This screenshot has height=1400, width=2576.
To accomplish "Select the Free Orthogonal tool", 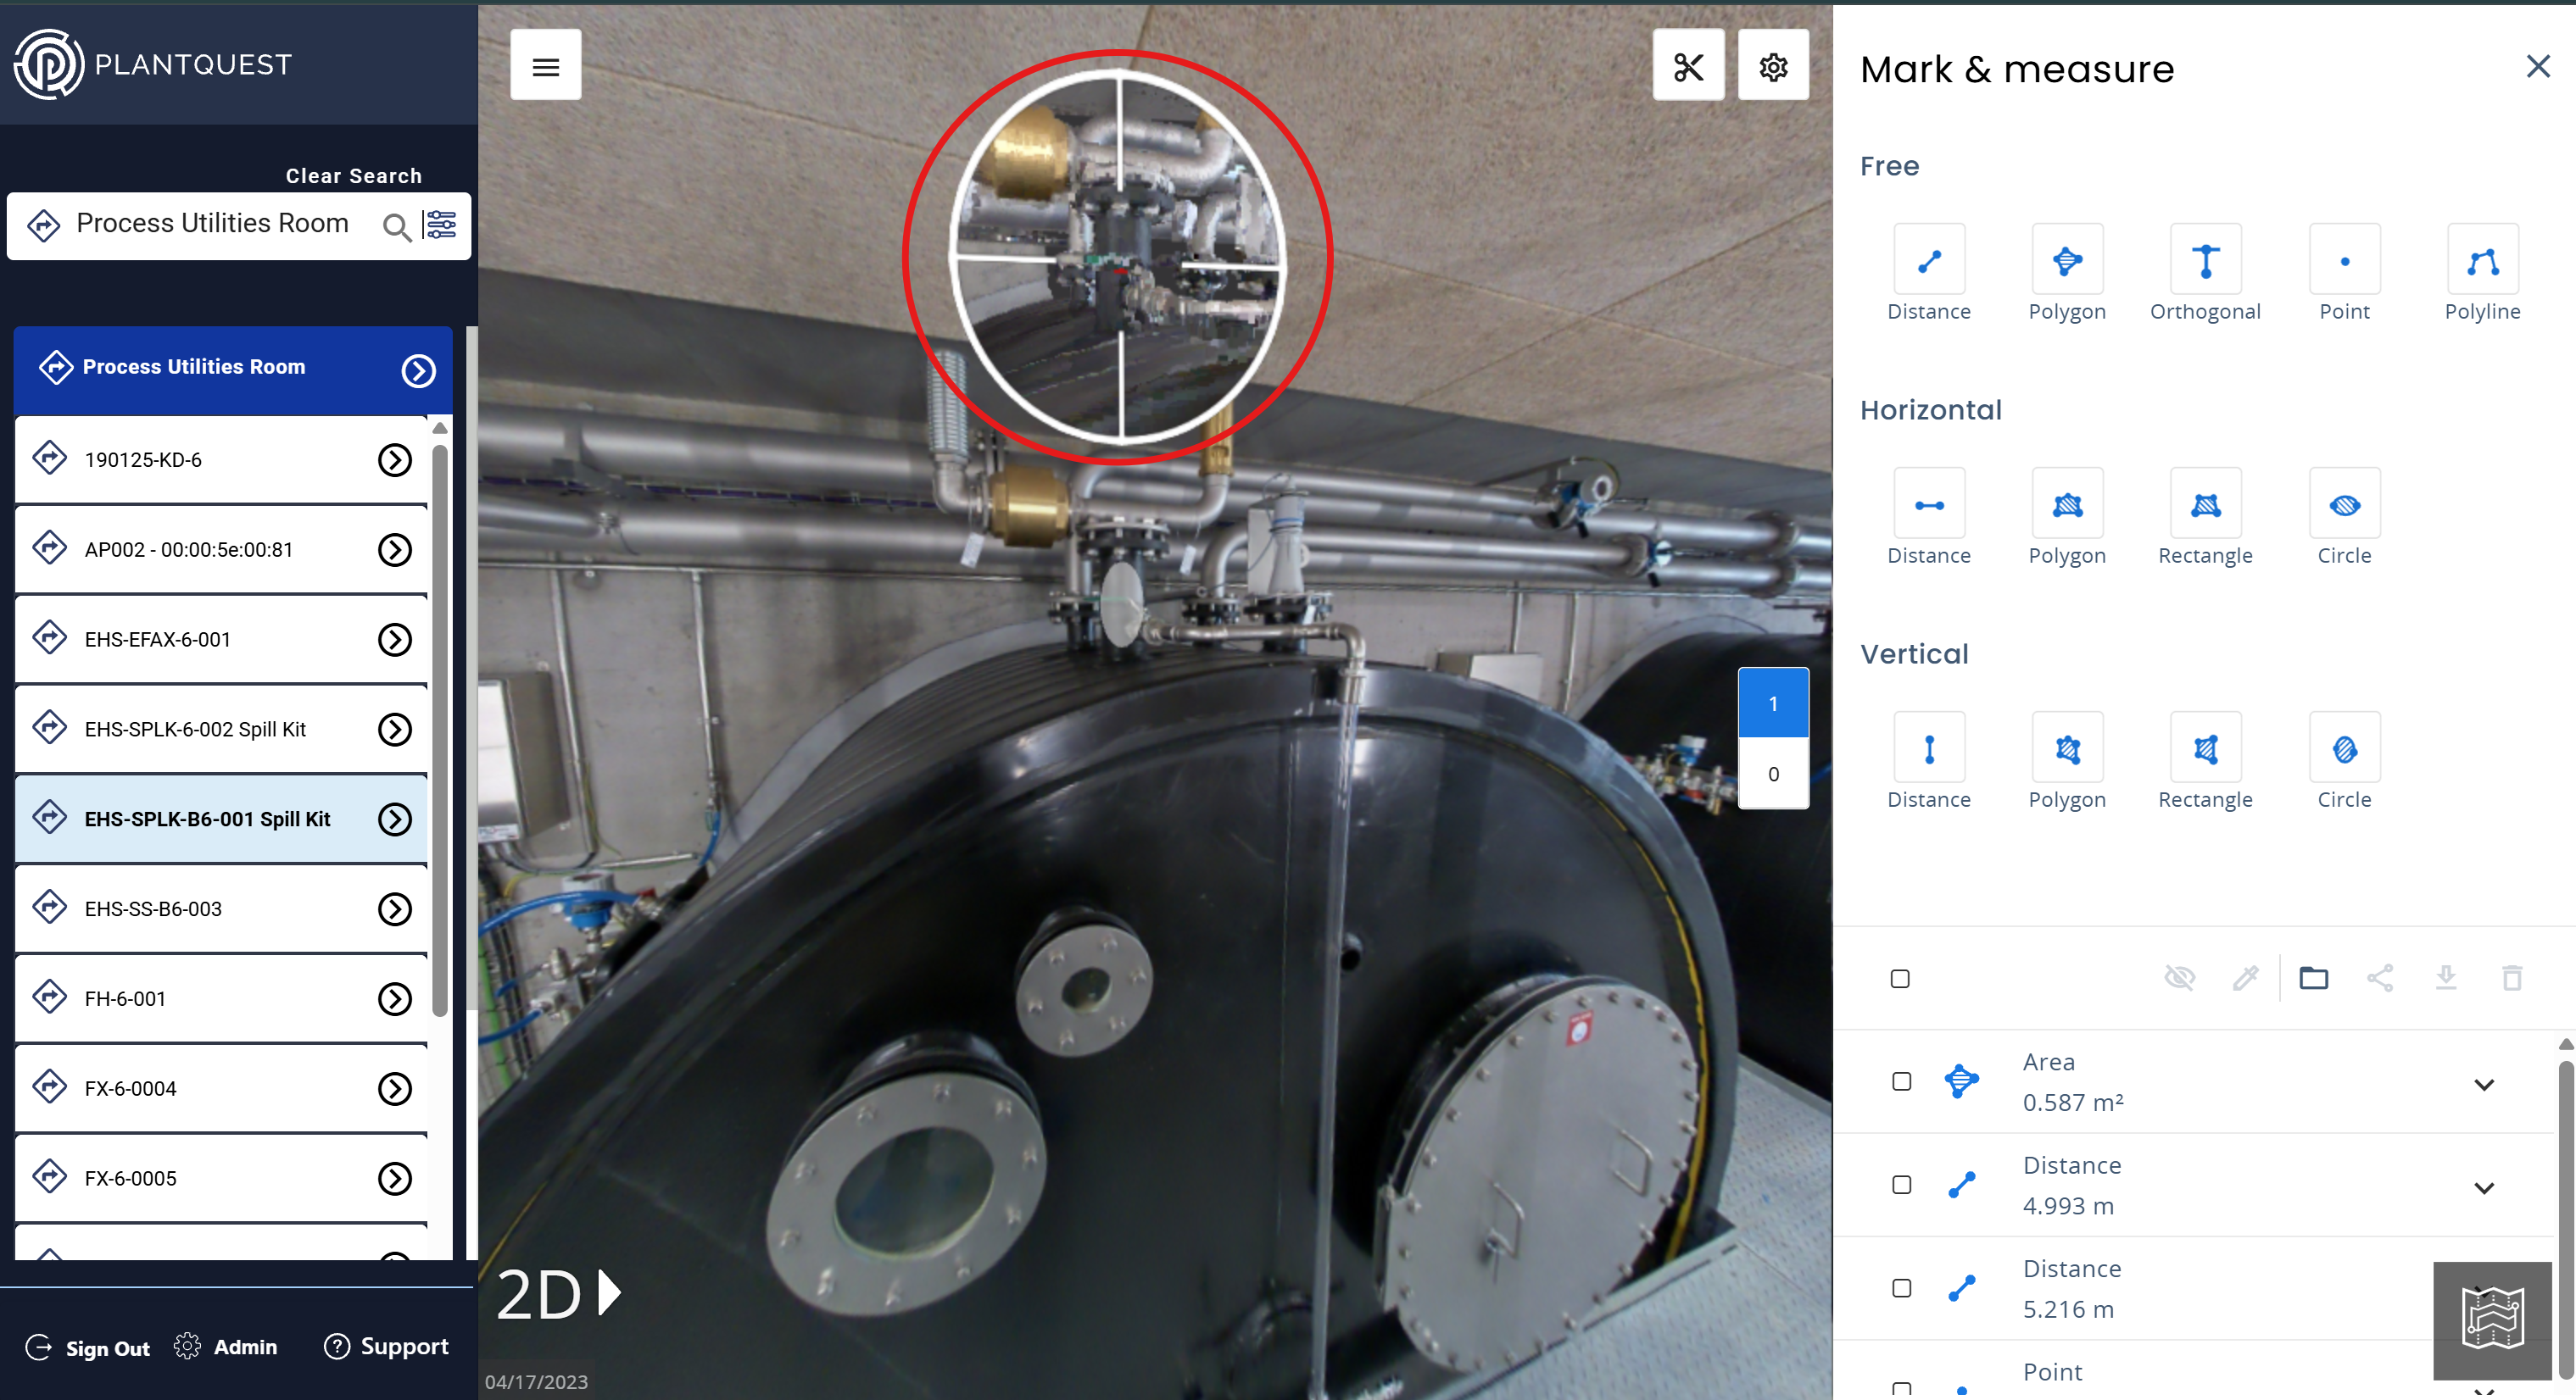I will 2205,260.
